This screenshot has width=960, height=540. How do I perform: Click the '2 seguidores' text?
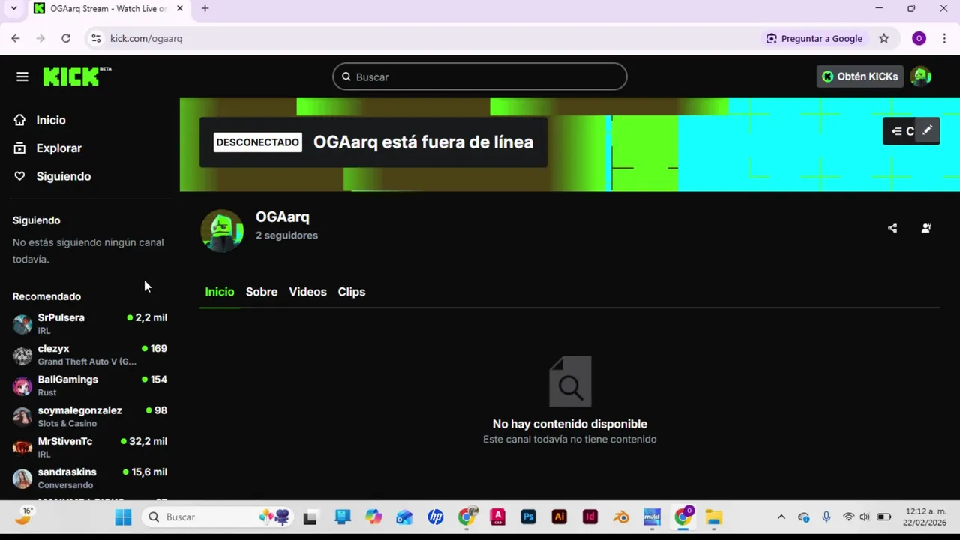pyautogui.click(x=286, y=235)
